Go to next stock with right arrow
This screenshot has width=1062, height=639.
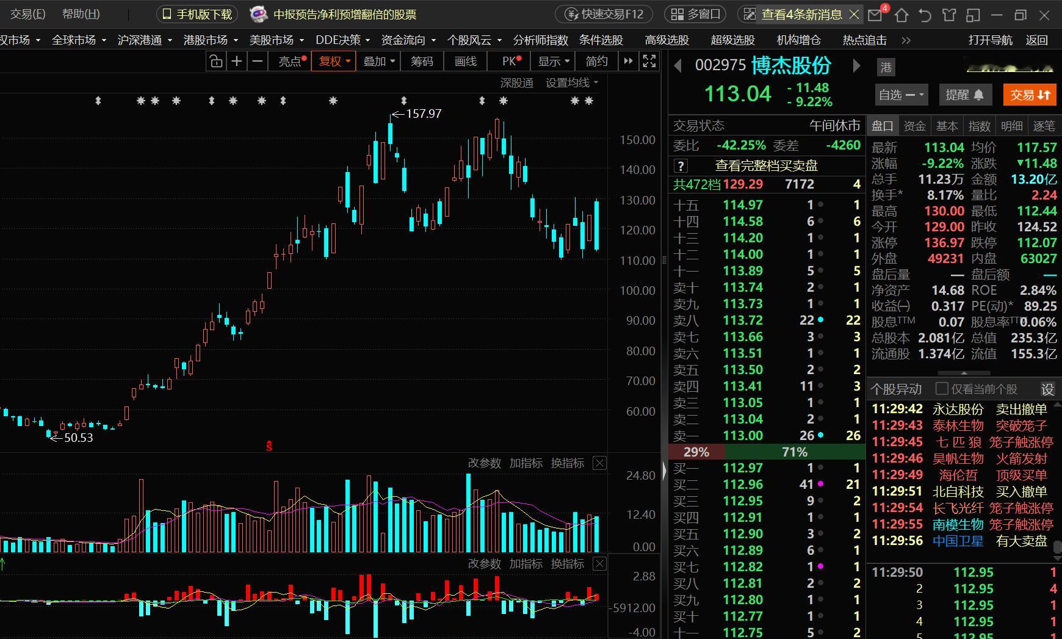click(x=856, y=66)
